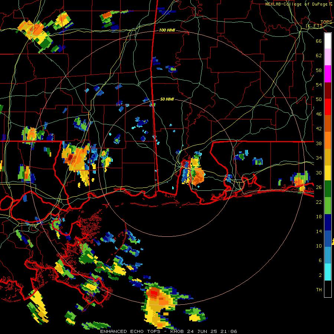Click the TH threshold label on the legend
This screenshot has height=334, width=334.
319,290
